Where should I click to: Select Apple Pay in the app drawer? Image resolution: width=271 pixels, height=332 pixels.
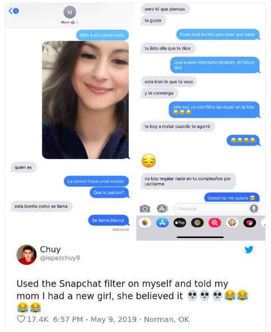(x=180, y=223)
